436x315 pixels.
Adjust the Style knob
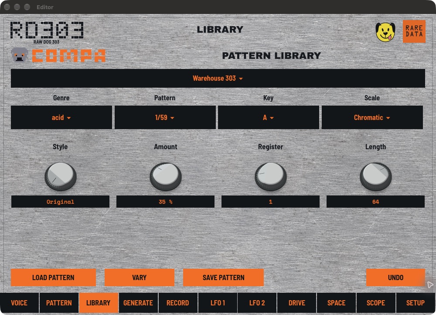click(x=60, y=176)
